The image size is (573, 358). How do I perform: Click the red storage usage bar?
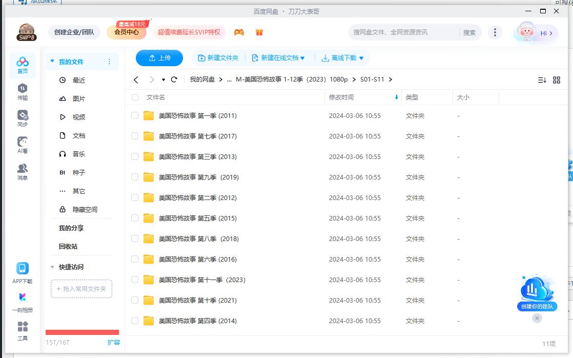(82, 332)
